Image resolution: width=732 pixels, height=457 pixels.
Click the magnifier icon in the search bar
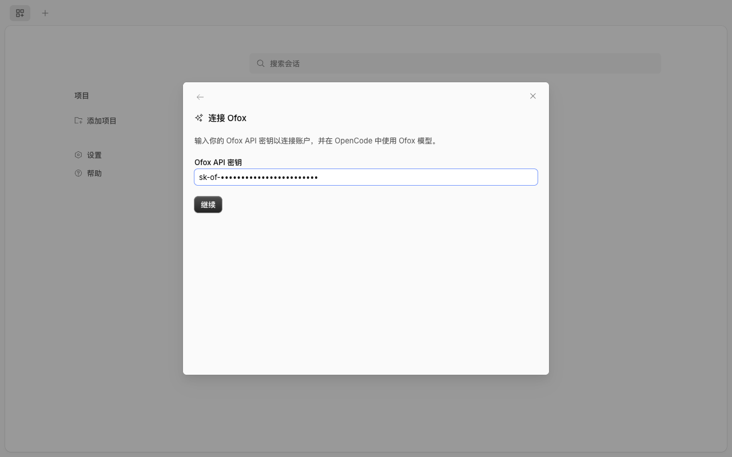click(x=261, y=63)
